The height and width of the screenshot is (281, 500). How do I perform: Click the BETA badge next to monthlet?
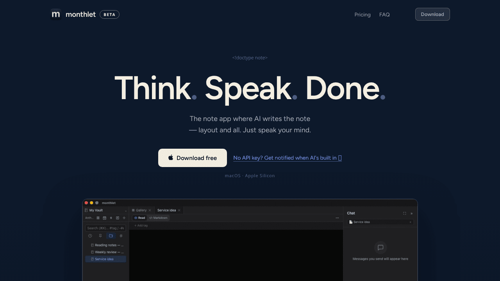(110, 14)
